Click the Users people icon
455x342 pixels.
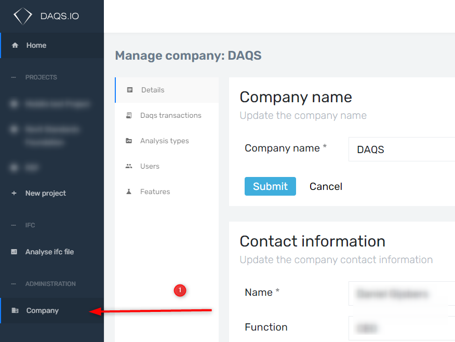coord(129,166)
